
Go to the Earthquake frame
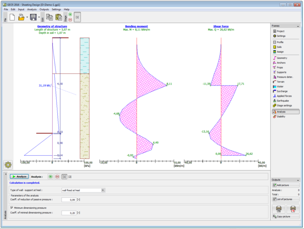(283, 101)
